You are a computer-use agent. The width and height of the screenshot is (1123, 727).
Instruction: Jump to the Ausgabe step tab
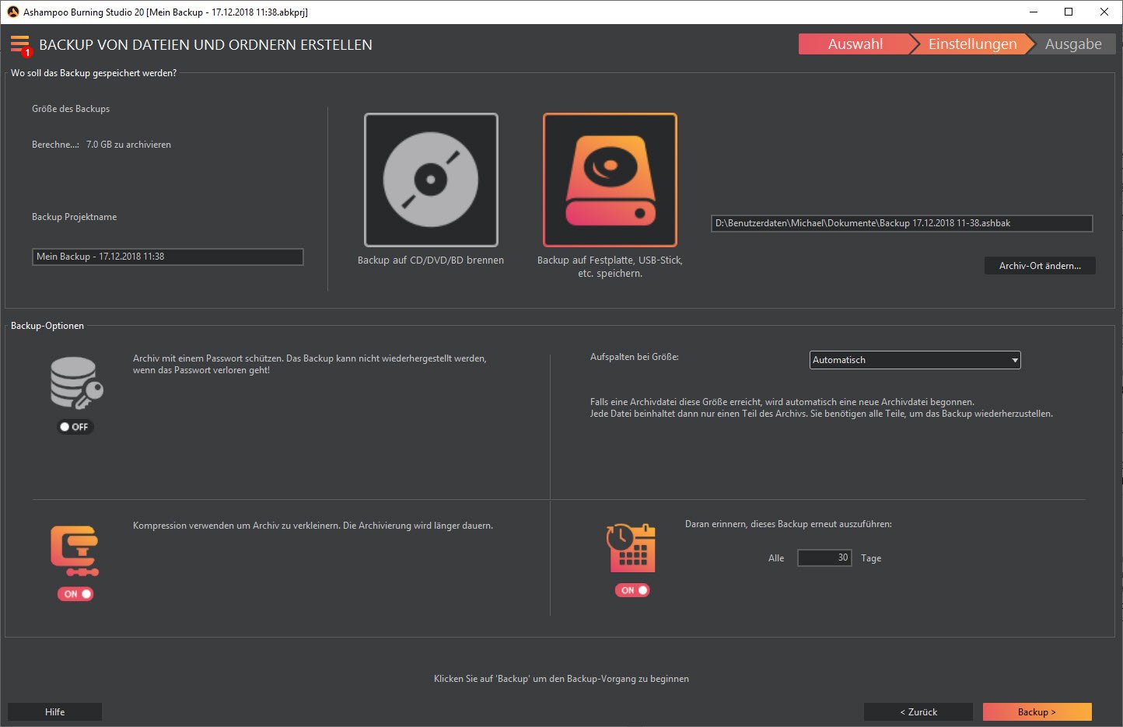[1073, 44]
